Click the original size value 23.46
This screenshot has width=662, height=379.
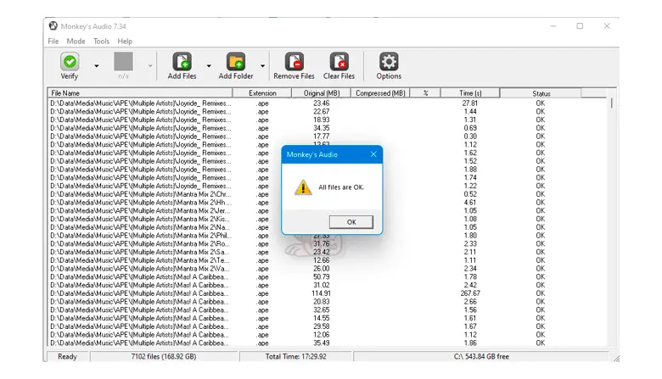click(322, 103)
